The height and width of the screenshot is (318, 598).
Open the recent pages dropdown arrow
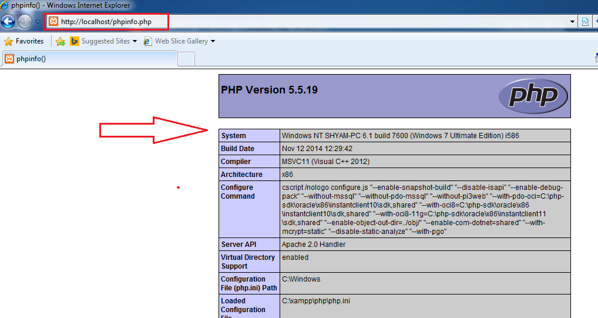coord(38,22)
